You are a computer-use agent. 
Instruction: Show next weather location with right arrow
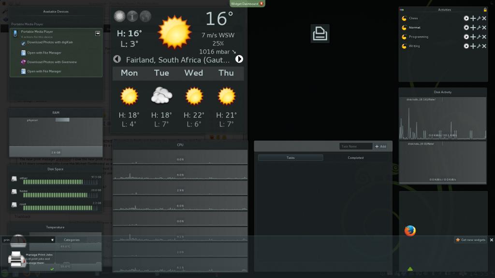tap(239, 59)
